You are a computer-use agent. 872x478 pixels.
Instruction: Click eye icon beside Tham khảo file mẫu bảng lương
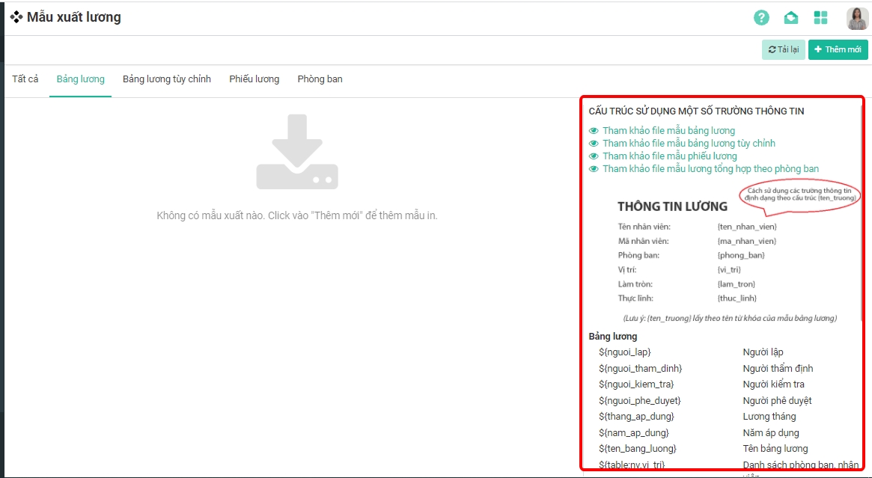pyautogui.click(x=594, y=131)
